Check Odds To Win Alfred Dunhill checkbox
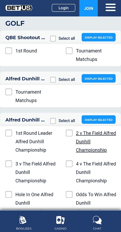The height and width of the screenshot is (232, 121). pyautogui.click(x=69, y=194)
